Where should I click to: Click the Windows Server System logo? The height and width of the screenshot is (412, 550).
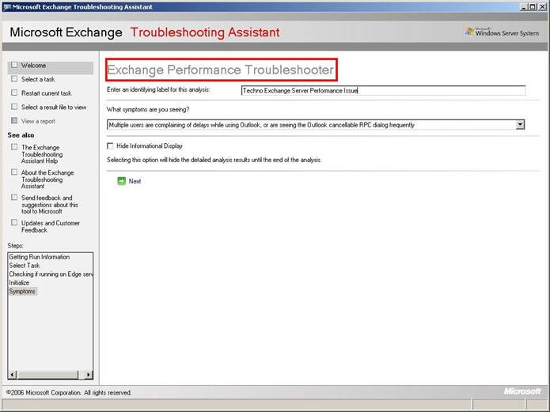point(503,32)
